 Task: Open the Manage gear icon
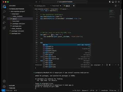[4, 87]
